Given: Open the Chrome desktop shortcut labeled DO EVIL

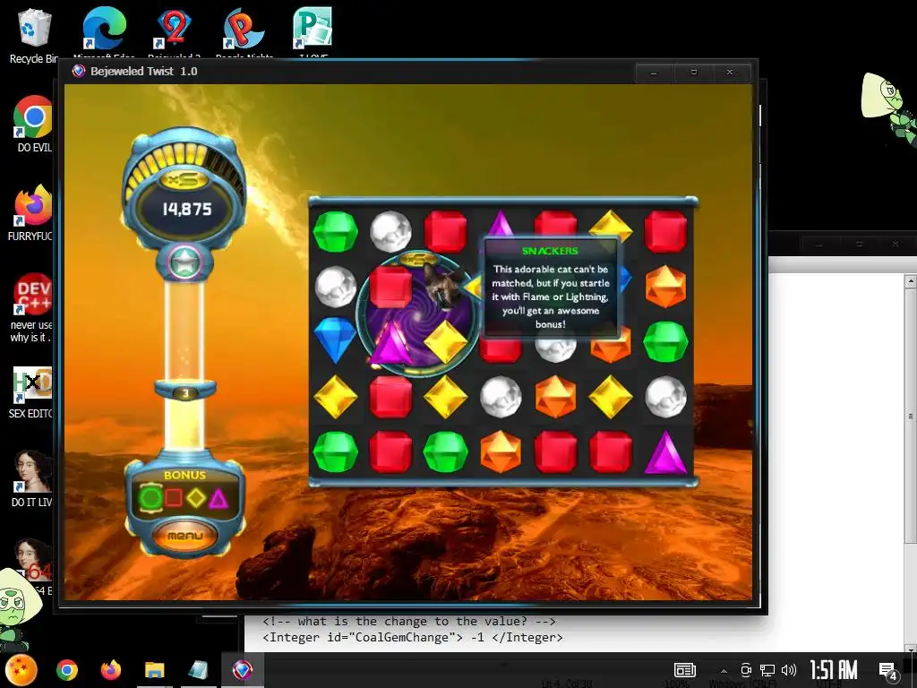Looking at the screenshot, I should [33, 124].
